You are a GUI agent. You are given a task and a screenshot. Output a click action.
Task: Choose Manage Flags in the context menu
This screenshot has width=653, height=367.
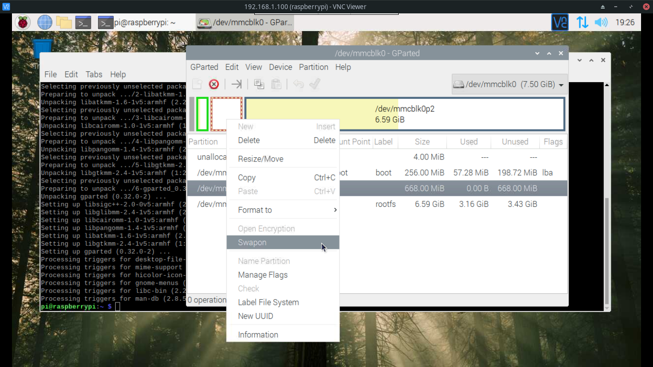(x=283, y=275)
